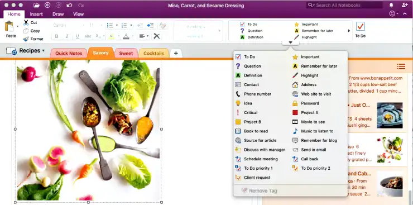The height and width of the screenshot is (205, 413).
Task: Apply strikethrough abc formatting
Action: click(88, 36)
